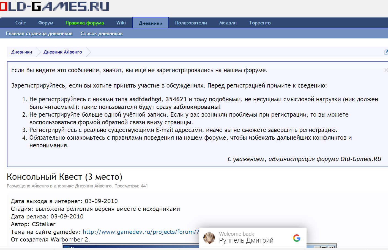Viewport: 388px width, 250px height.
Task: Click the Old-Games.RU site logo
Action: [54, 6]
